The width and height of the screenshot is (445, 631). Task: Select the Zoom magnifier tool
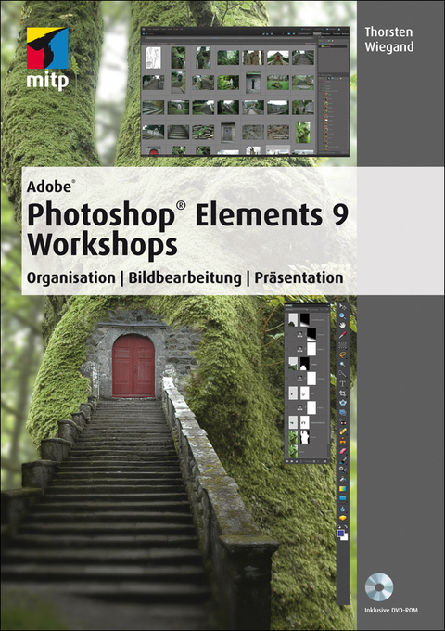(x=342, y=315)
